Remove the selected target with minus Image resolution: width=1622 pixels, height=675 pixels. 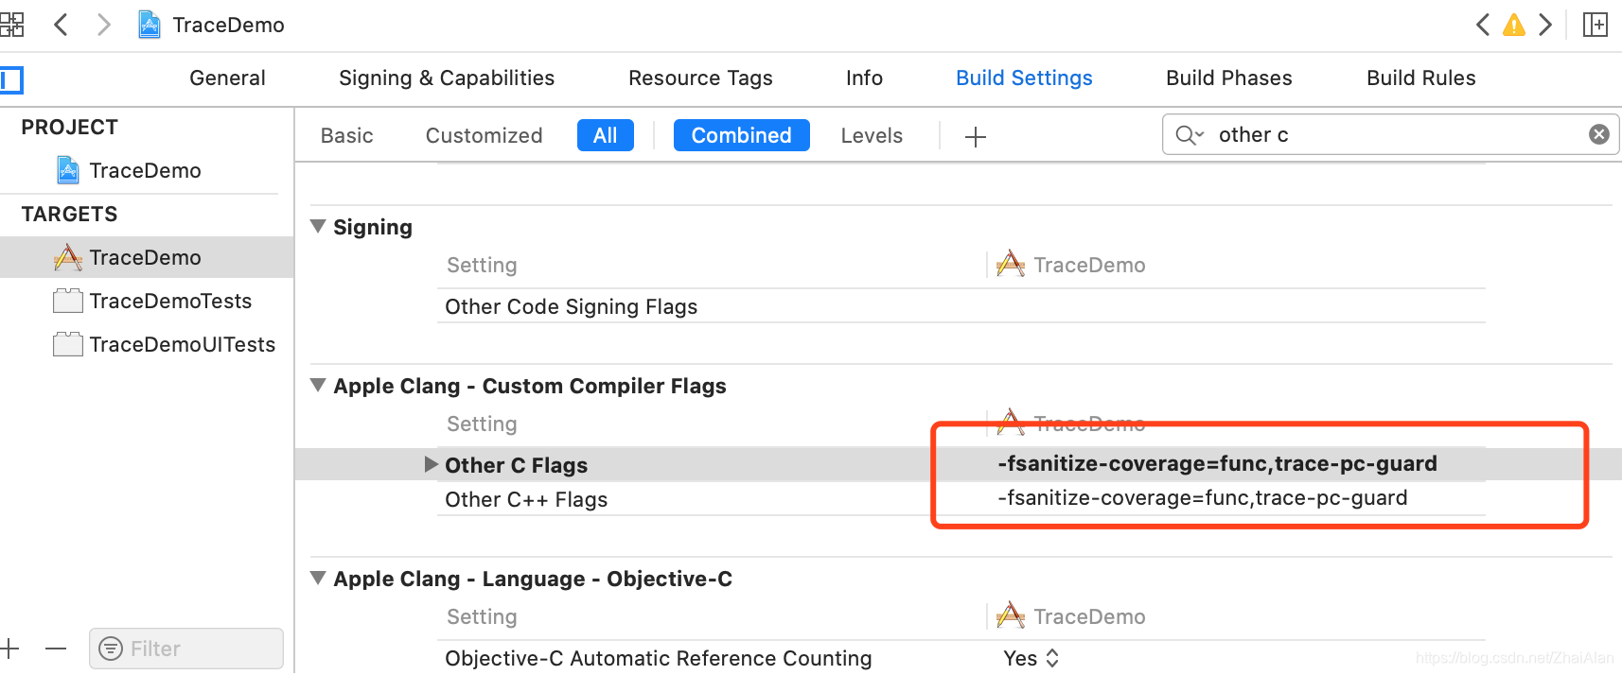click(56, 649)
